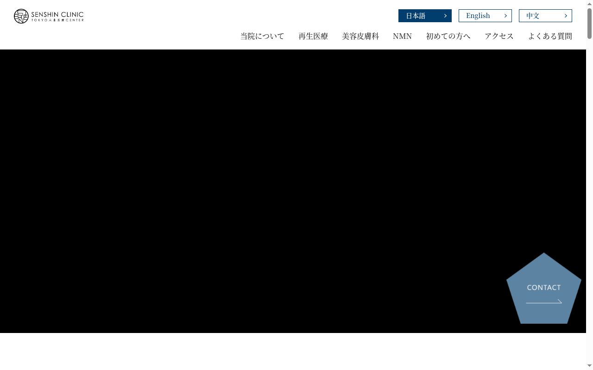Viewport: 593px width, 370px height.
Task: Switch language to 中文
Action: [545, 16]
